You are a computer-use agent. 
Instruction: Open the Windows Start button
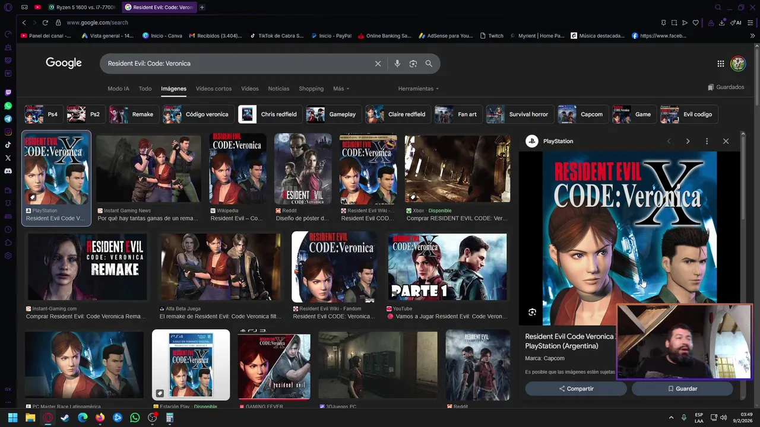tap(12, 418)
